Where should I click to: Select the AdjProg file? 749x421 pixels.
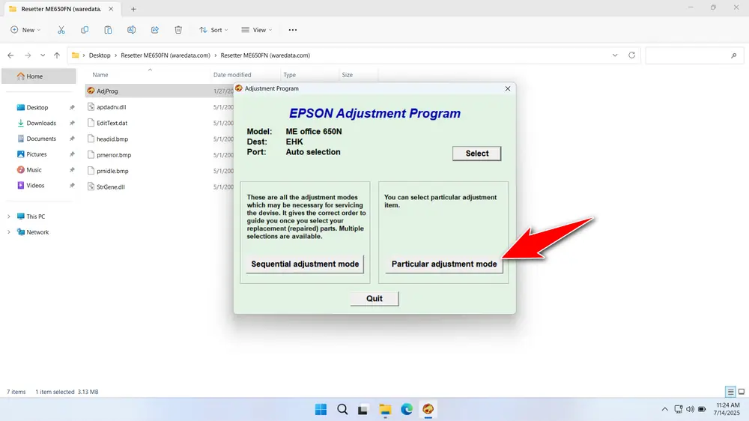pos(107,91)
